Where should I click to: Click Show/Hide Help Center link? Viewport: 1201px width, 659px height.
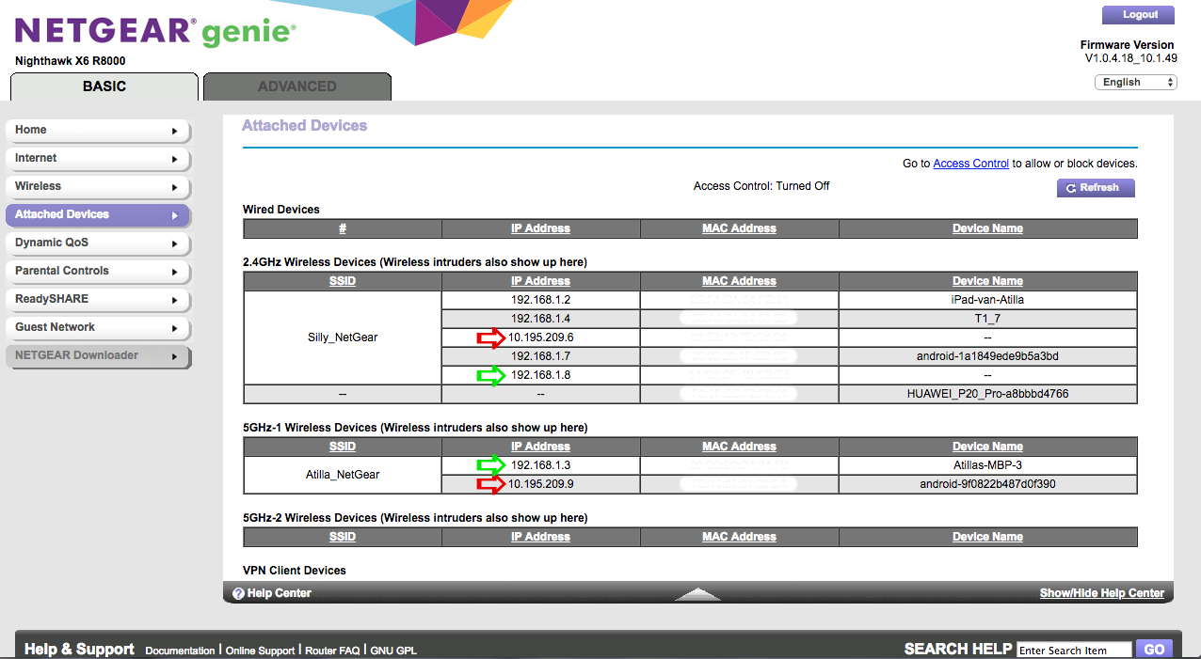(1101, 593)
